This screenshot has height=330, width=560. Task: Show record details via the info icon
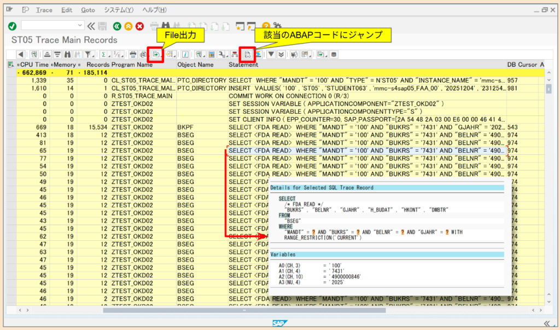(x=185, y=54)
